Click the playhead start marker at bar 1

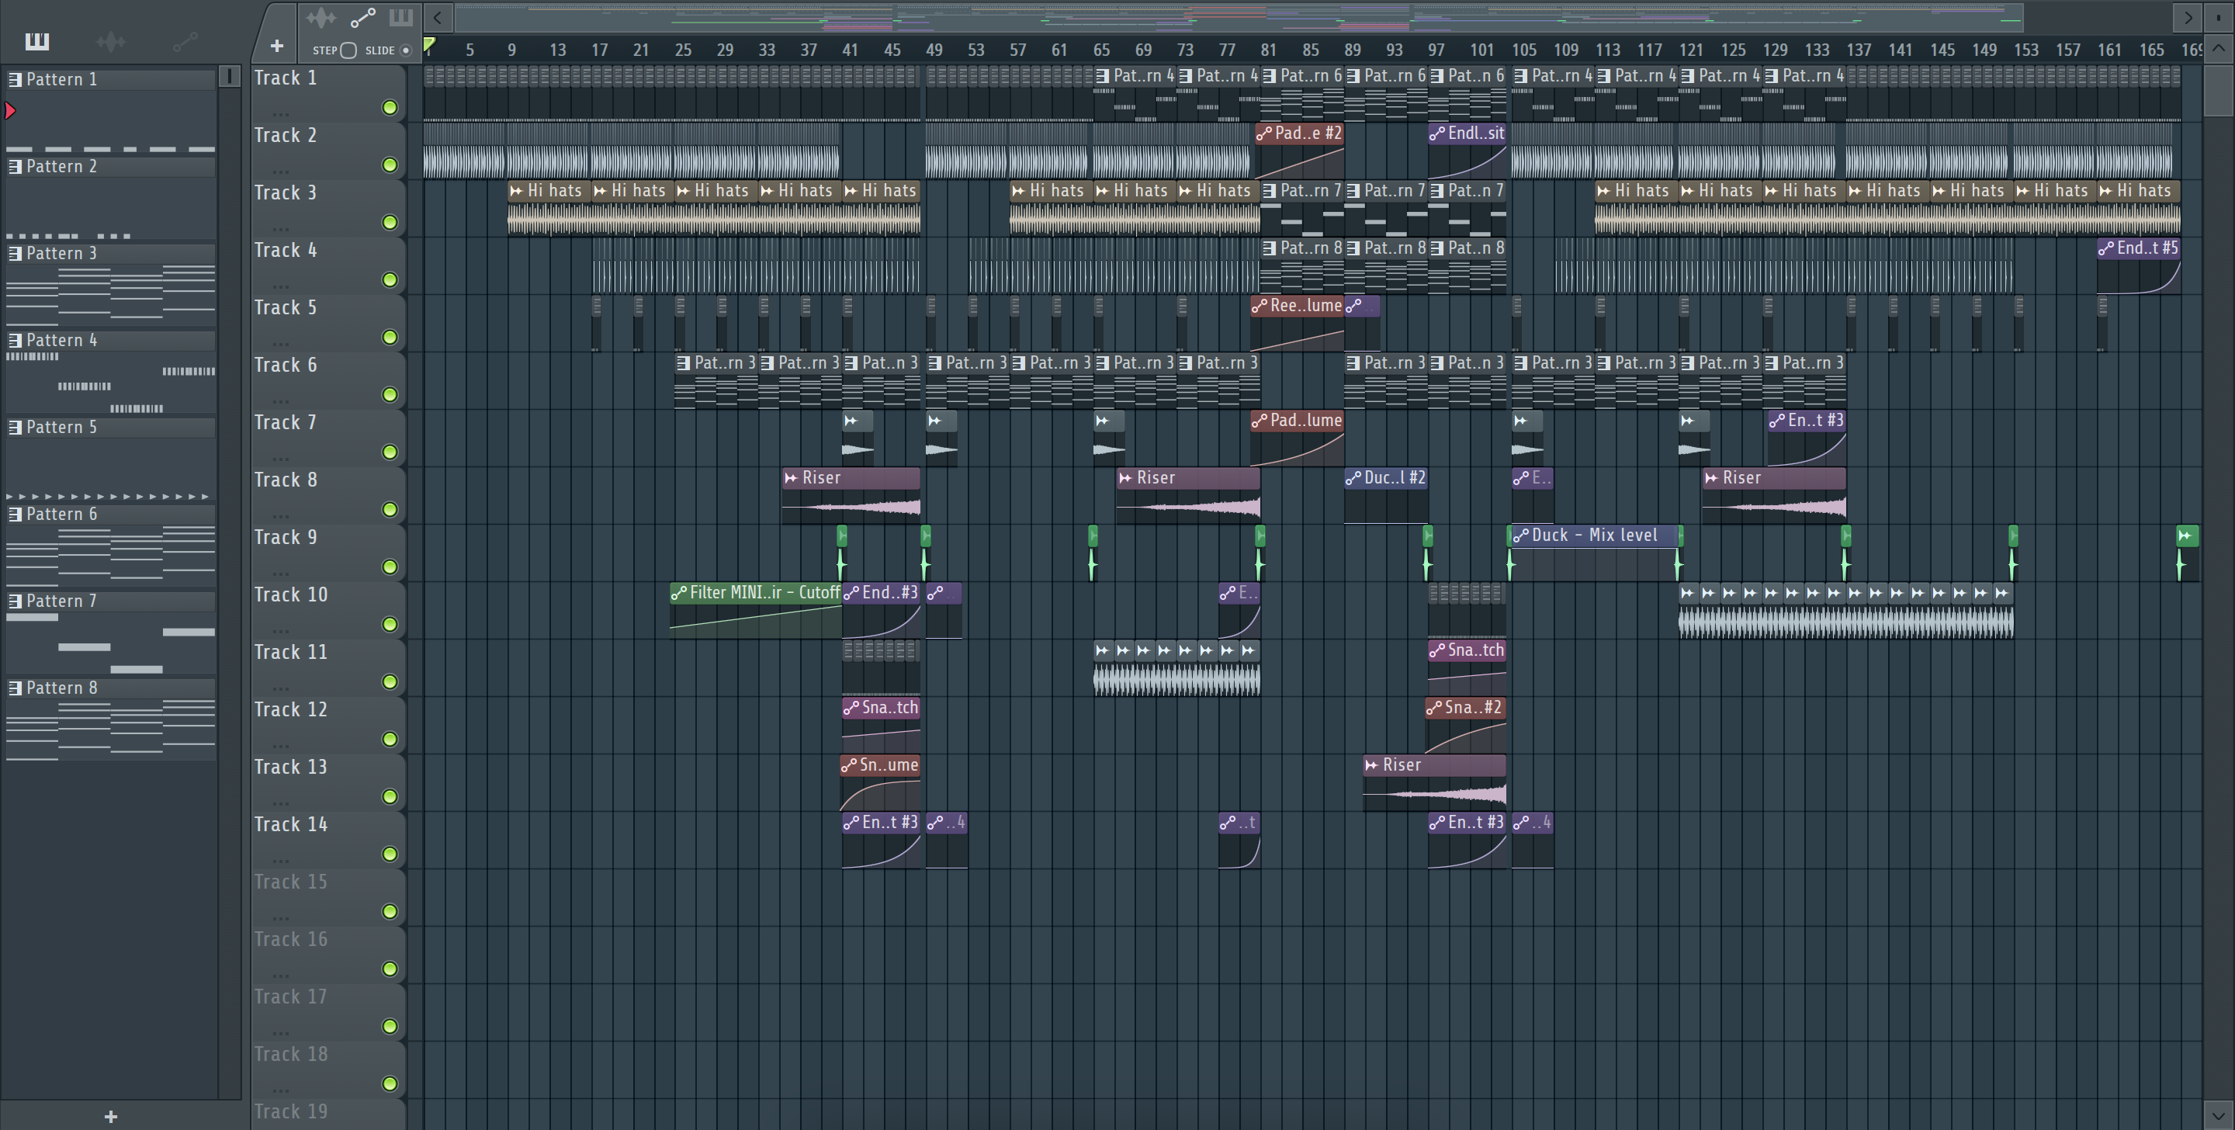click(x=428, y=43)
